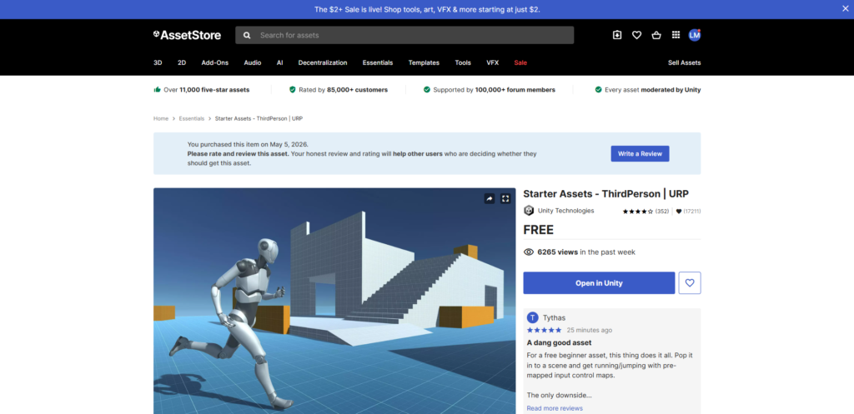
Task: Focus the Search for assets field
Action: click(404, 35)
